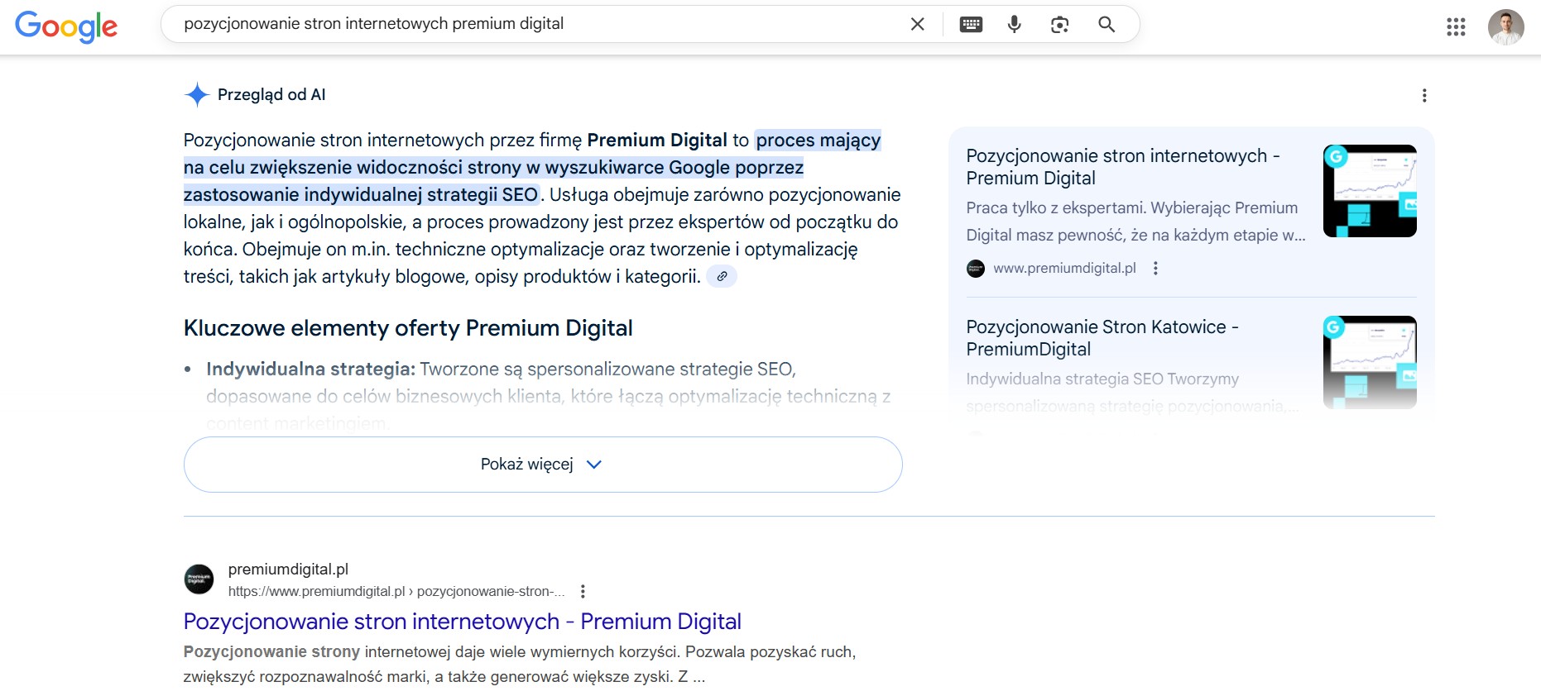1541x696 pixels.
Task: Go to the Google logo homepage
Action: [x=66, y=26]
